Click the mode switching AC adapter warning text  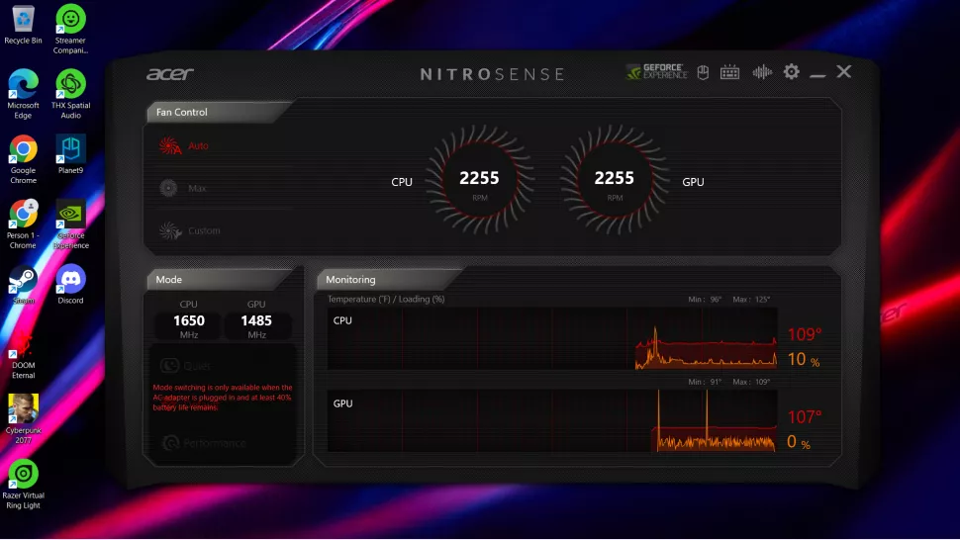(223, 398)
